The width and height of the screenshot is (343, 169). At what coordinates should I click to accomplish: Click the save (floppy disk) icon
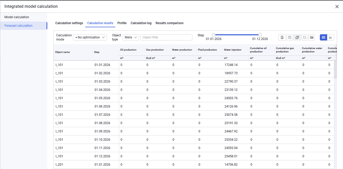290,37
